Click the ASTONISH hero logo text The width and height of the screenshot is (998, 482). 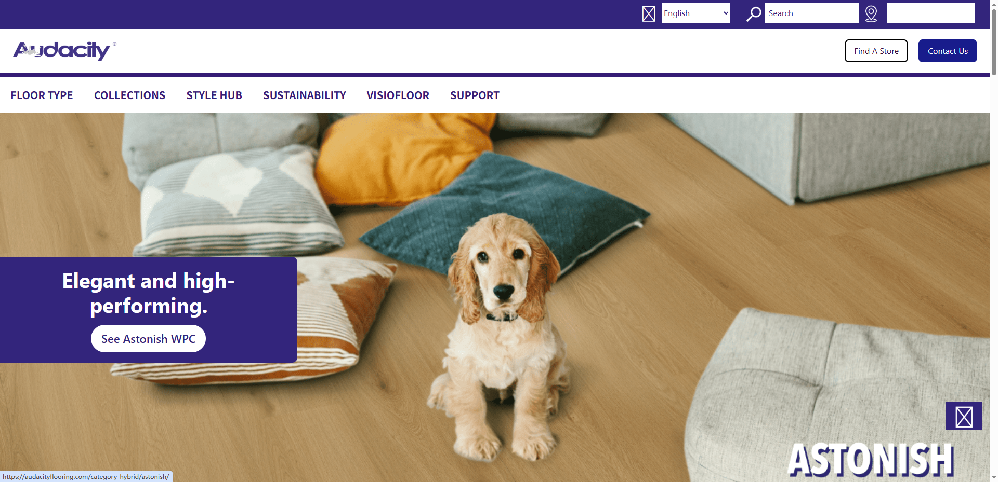pyautogui.click(x=871, y=460)
